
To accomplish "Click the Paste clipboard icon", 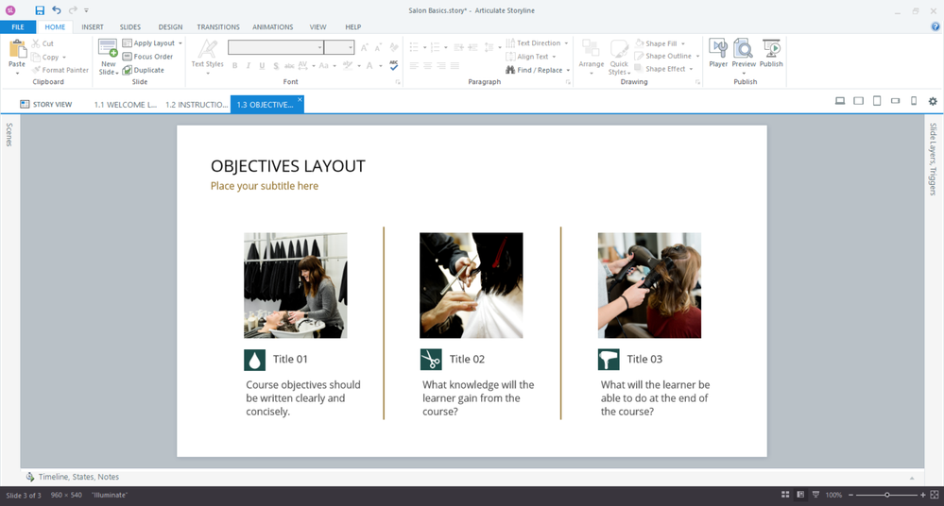I will tap(17, 49).
